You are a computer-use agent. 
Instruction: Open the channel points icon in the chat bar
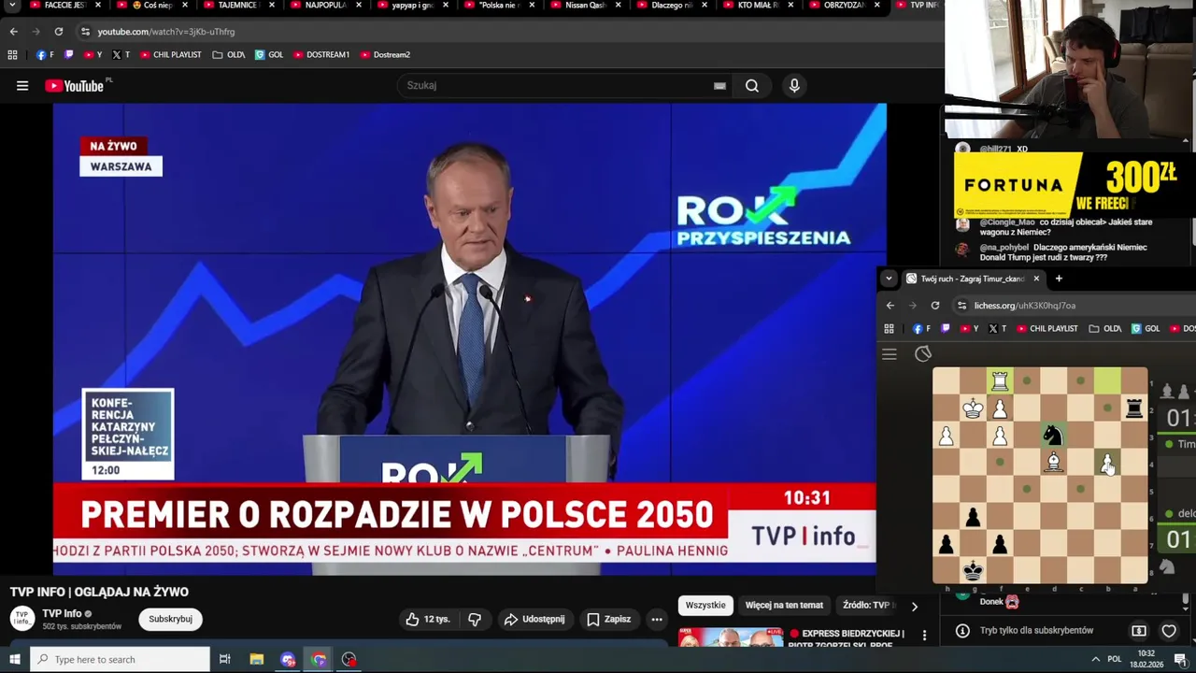point(1139,631)
